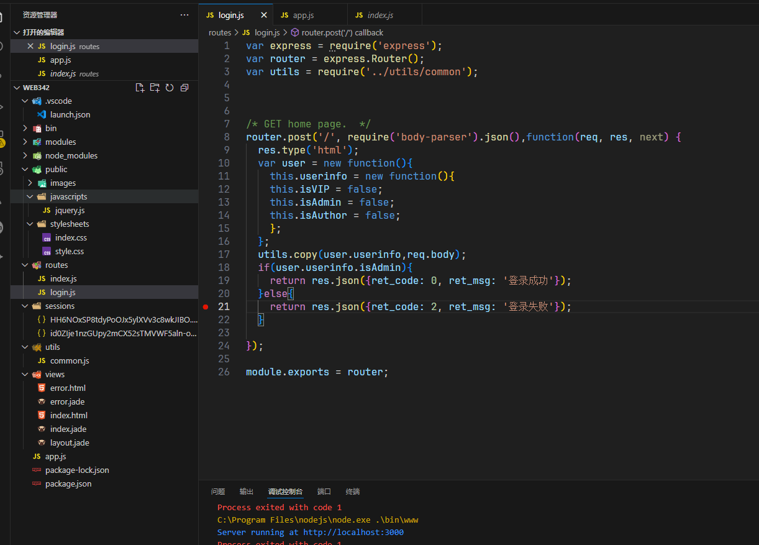Screen dimensions: 759x545
Task: Click the routes breadcrumb segment
Action: (220, 32)
